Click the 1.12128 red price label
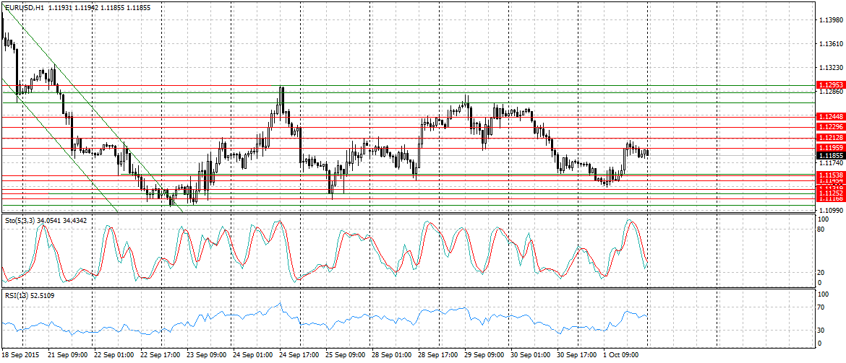 tap(830, 137)
